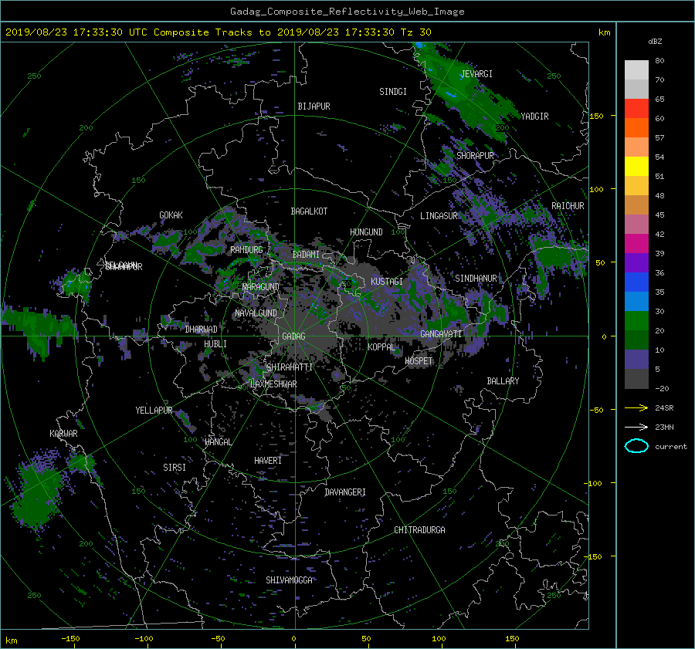Viewport: 695px width, 649px height.
Task: Select the yellow 51 dBZ color swatch
Action: click(x=636, y=166)
